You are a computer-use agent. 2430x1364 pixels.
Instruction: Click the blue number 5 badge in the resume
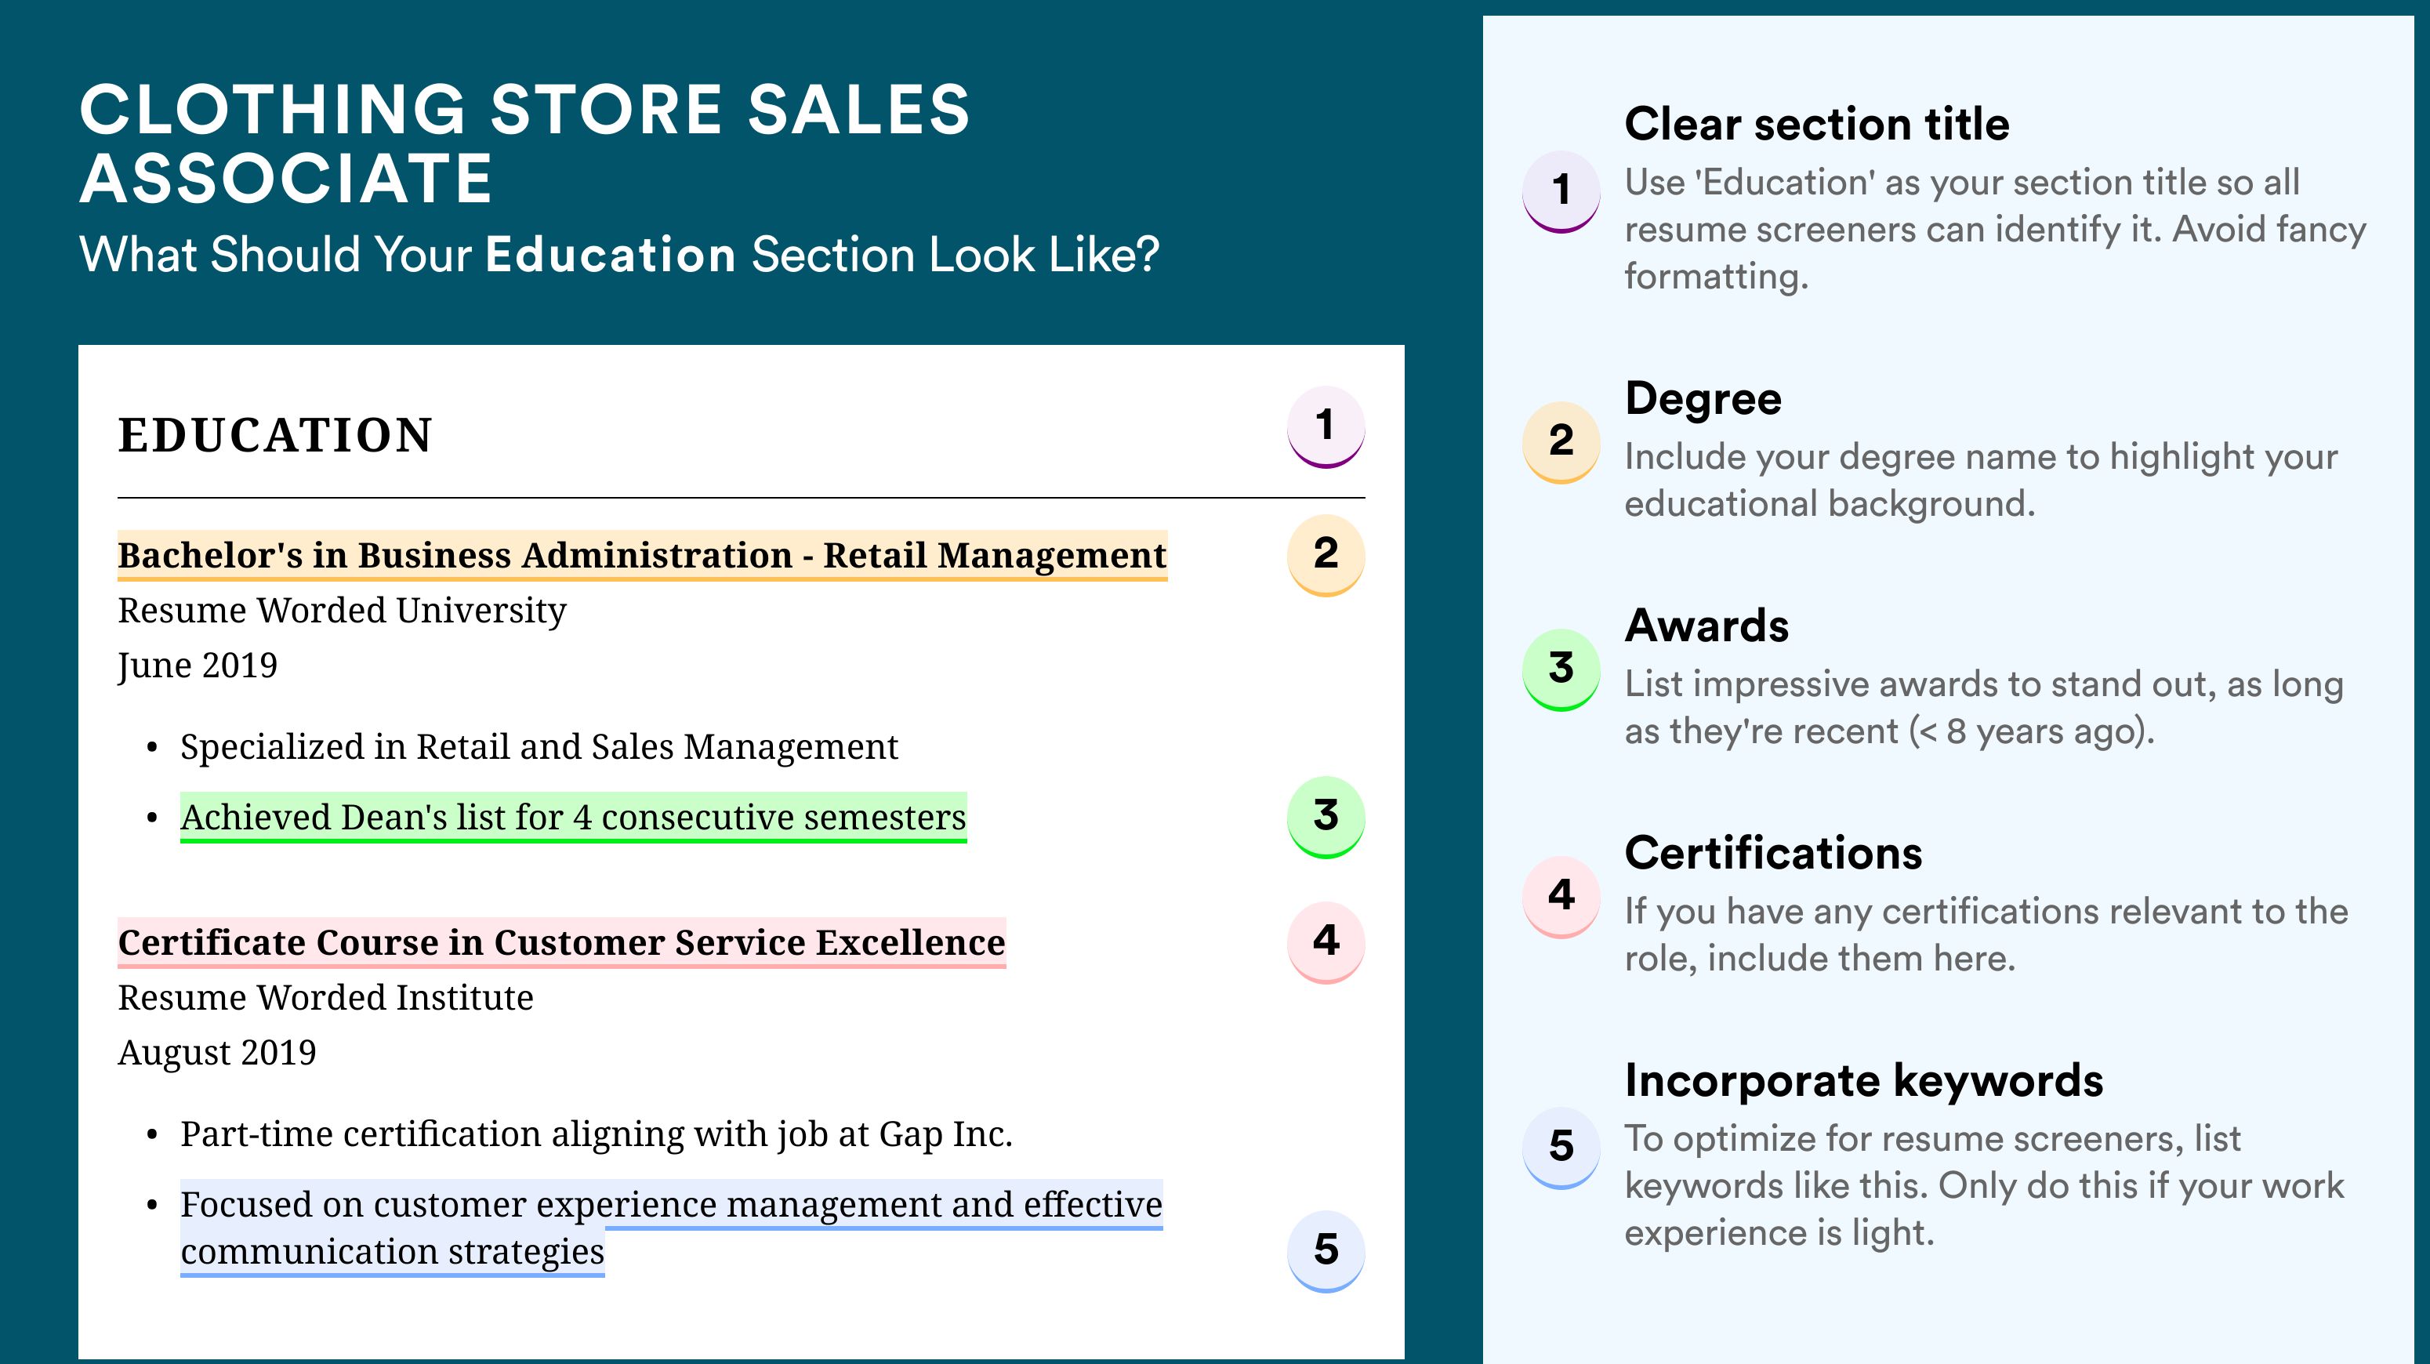pyautogui.click(x=1326, y=1251)
